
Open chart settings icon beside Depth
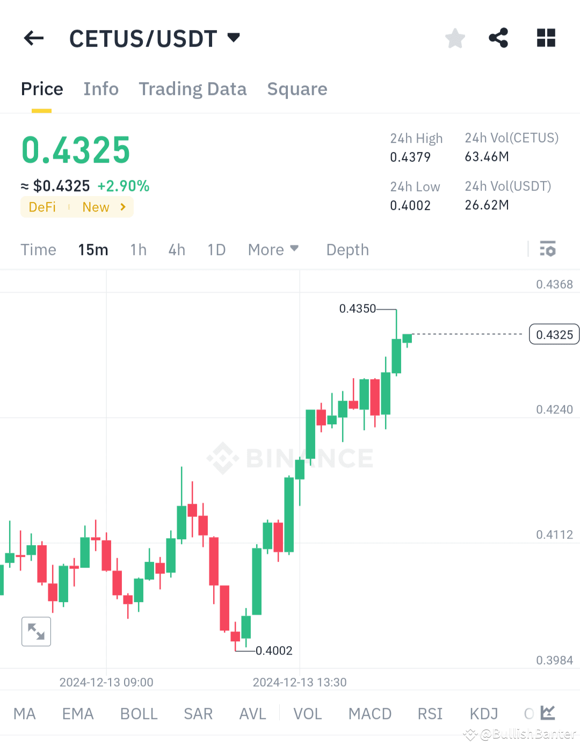click(x=548, y=249)
